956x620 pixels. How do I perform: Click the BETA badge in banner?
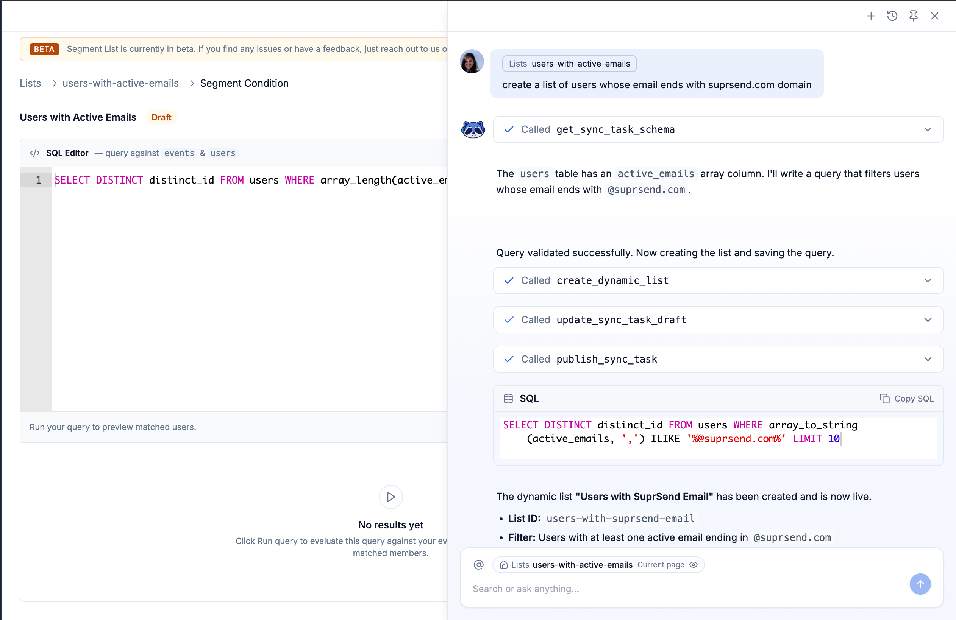point(44,49)
